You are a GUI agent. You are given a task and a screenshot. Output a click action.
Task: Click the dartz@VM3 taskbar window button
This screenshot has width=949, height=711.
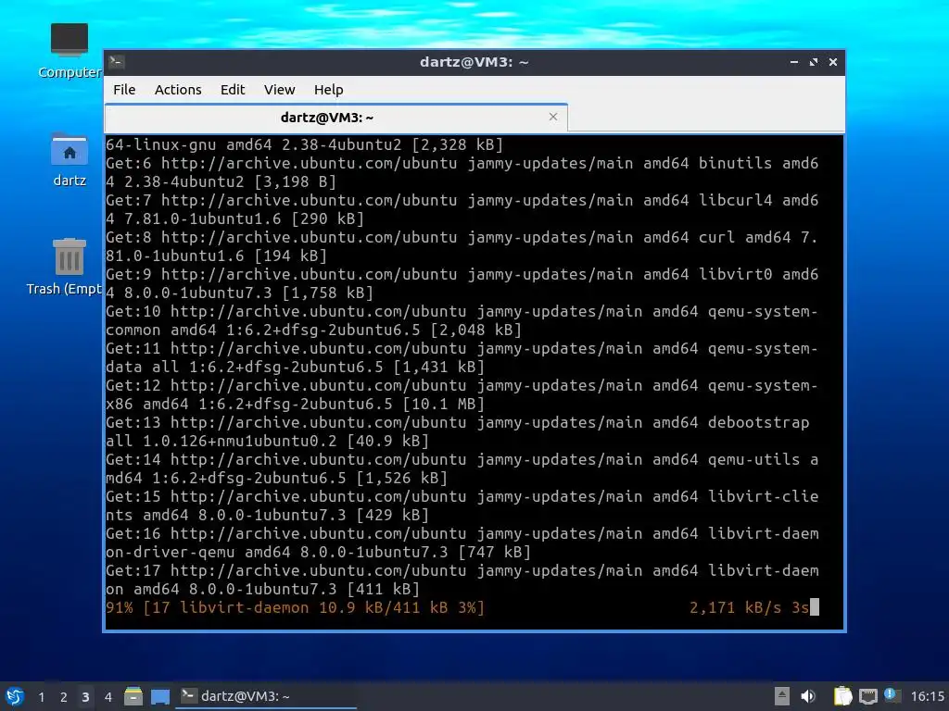tap(266, 696)
